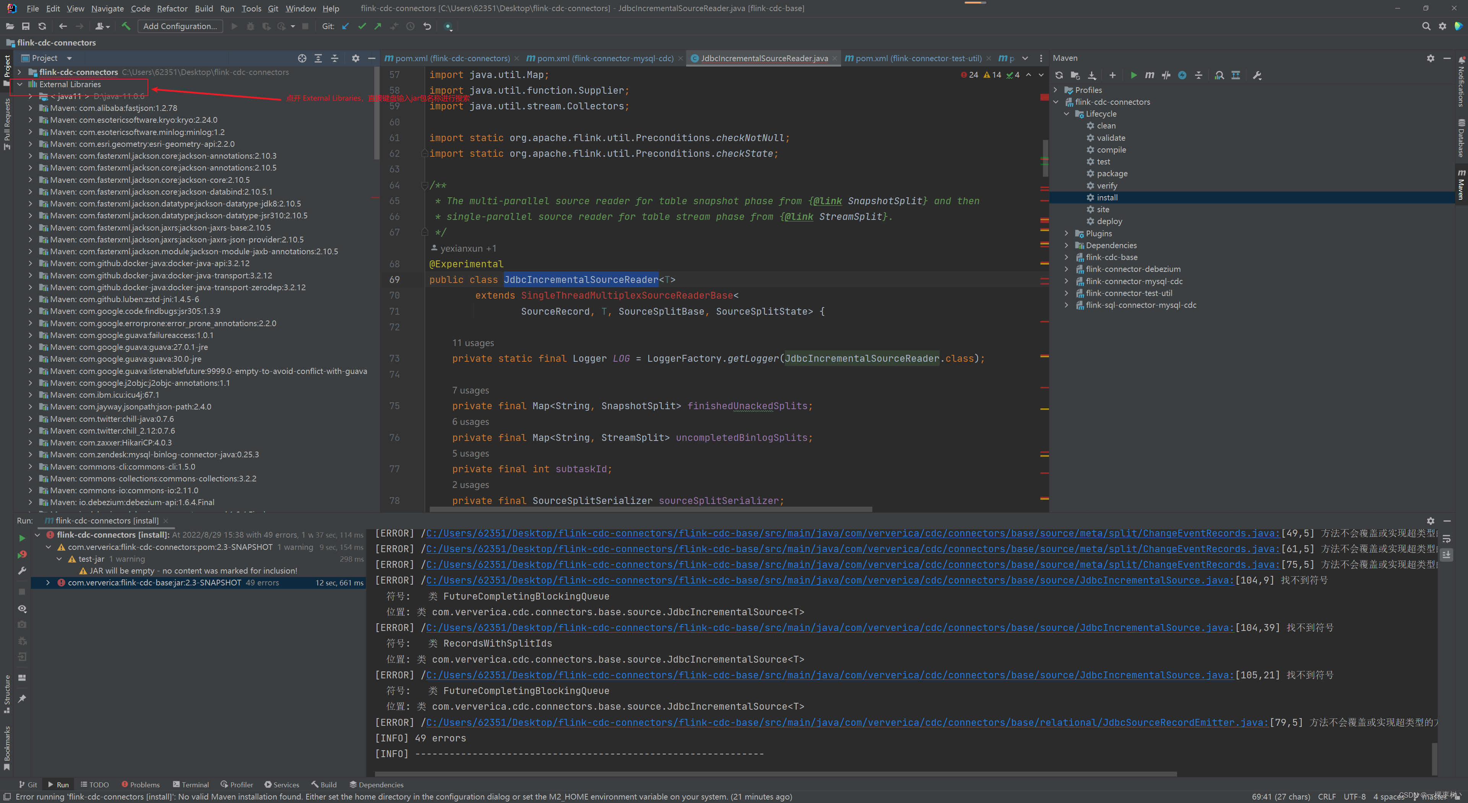Viewport: 1468px width, 803px height.
Task: Expand flink-connector-mysql-cdc Maven module
Action: coord(1066,281)
